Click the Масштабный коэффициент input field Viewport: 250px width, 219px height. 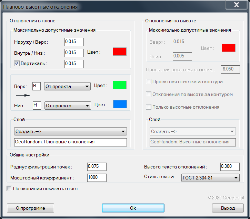[x=97, y=177]
